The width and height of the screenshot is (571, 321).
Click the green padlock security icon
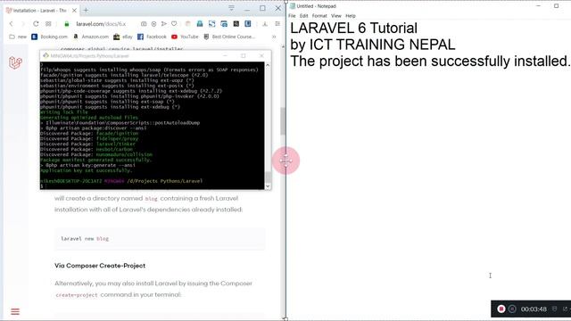tap(67, 24)
